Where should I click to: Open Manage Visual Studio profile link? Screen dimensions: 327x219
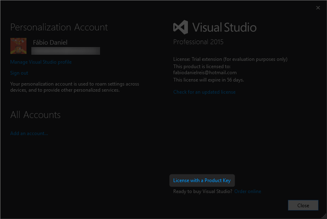coord(41,62)
